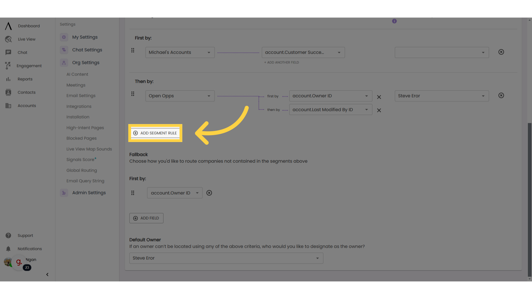532x299 pixels.
Task: Select Chat Settings menu item
Action: [87, 50]
